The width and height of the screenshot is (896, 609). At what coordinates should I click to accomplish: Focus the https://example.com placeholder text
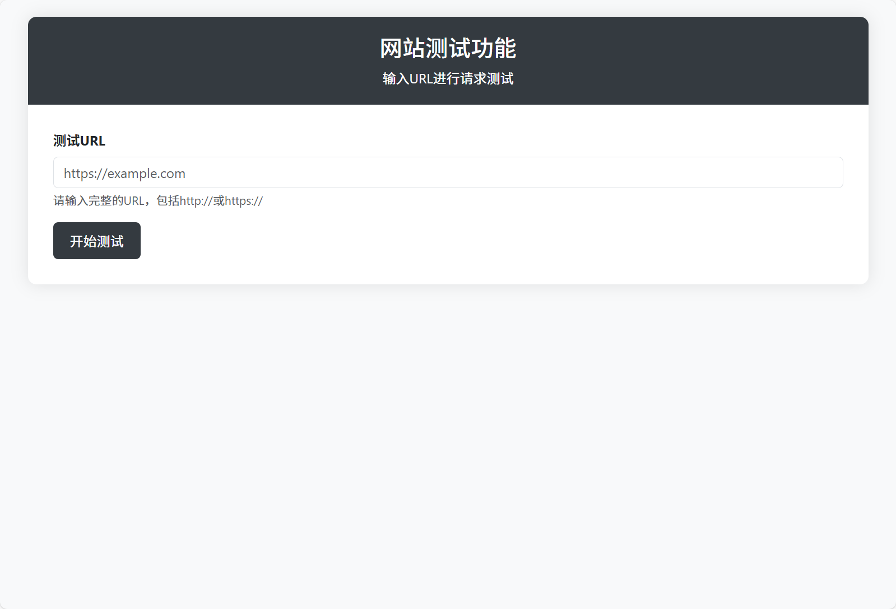(124, 174)
